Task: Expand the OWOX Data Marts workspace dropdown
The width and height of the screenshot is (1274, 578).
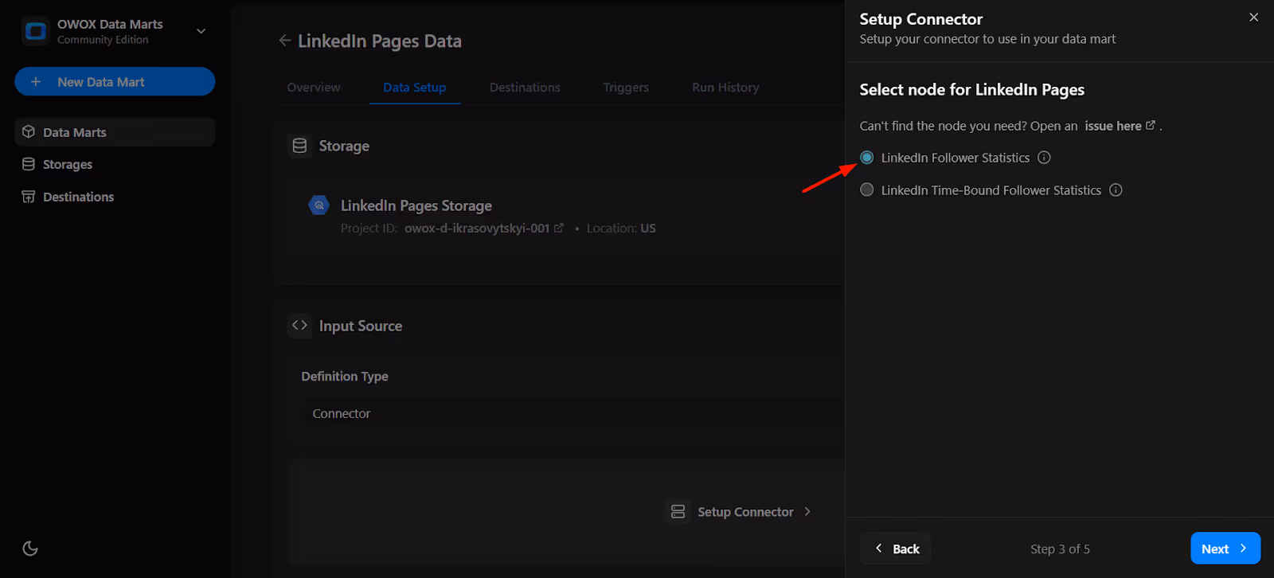Action: (x=201, y=31)
